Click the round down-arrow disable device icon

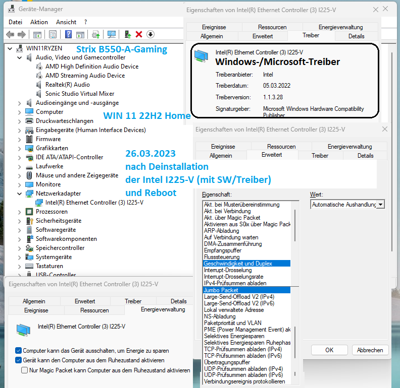click(x=151, y=34)
